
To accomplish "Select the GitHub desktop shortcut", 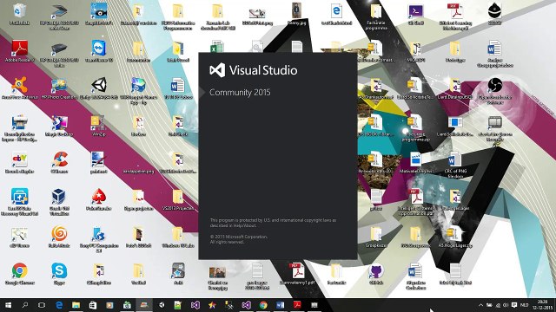I will pyautogui.click(x=376, y=274).
